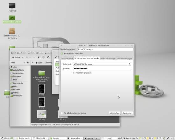This screenshot has width=175, height=140.
Task: Click the up-arrow parent folder icon
Action: (x=38, y=57)
